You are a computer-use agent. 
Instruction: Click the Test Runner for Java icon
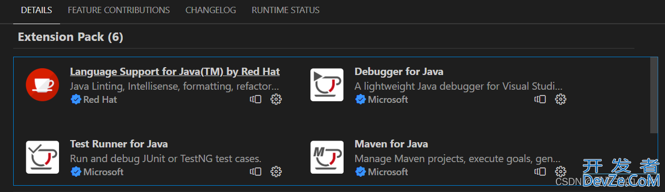[42, 157]
